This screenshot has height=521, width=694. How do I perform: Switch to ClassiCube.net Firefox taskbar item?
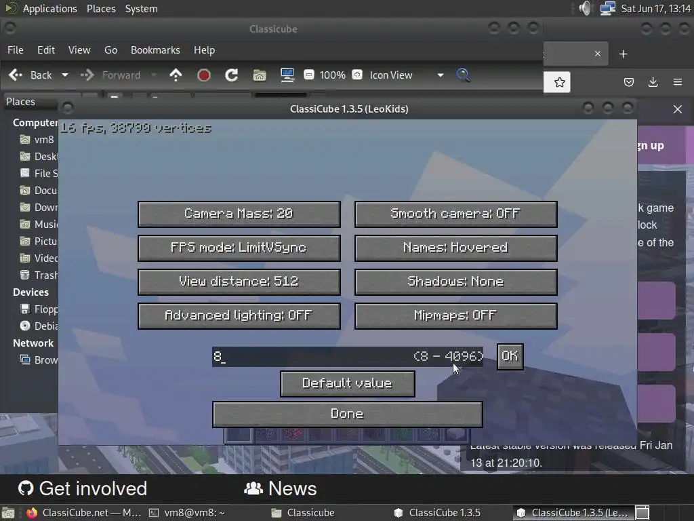84,513
